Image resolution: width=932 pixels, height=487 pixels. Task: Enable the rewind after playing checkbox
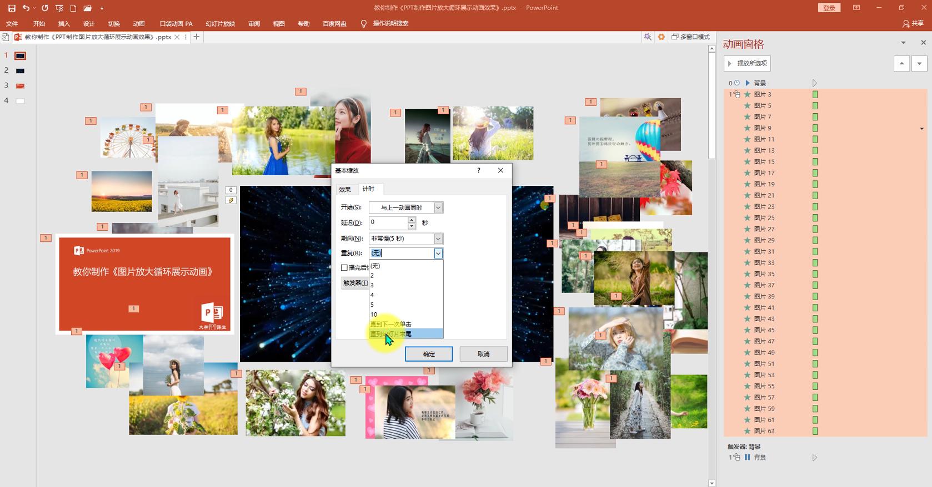pos(344,268)
